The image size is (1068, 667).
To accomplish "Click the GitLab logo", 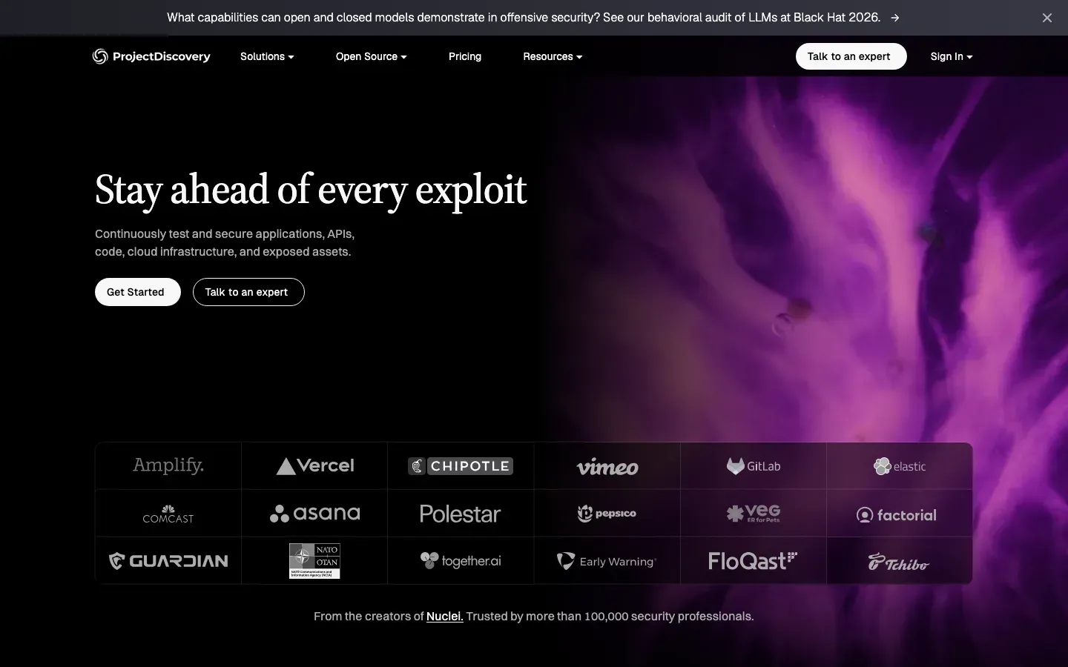I will [x=754, y=466].
